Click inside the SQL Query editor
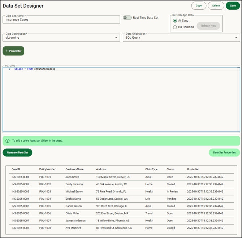Viewport: 242px width, 238px height. (121, 98)
